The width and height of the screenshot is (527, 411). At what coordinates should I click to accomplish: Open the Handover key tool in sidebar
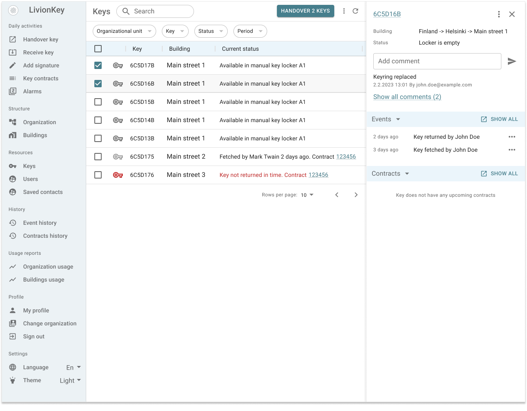point(41,39)
